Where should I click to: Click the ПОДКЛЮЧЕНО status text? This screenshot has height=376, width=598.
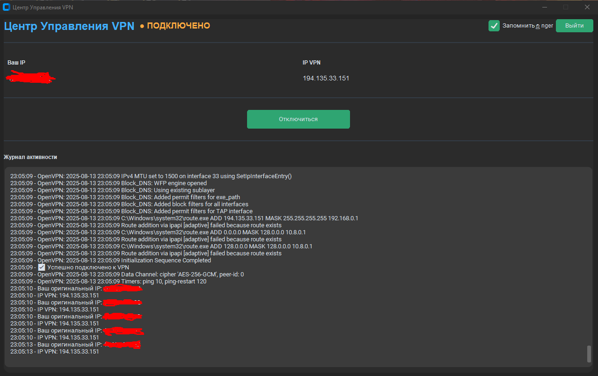[178, 26]
